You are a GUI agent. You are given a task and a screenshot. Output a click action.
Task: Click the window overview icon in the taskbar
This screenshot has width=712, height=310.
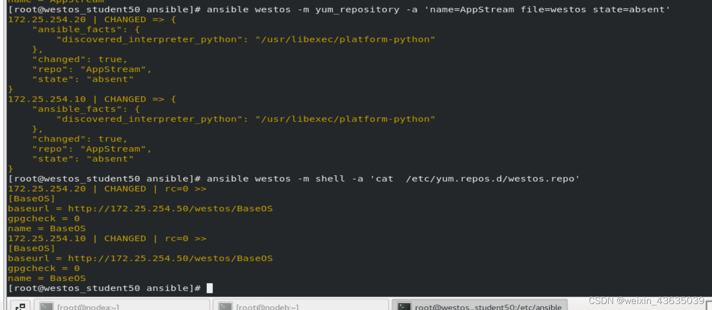(x=20, y=306)
